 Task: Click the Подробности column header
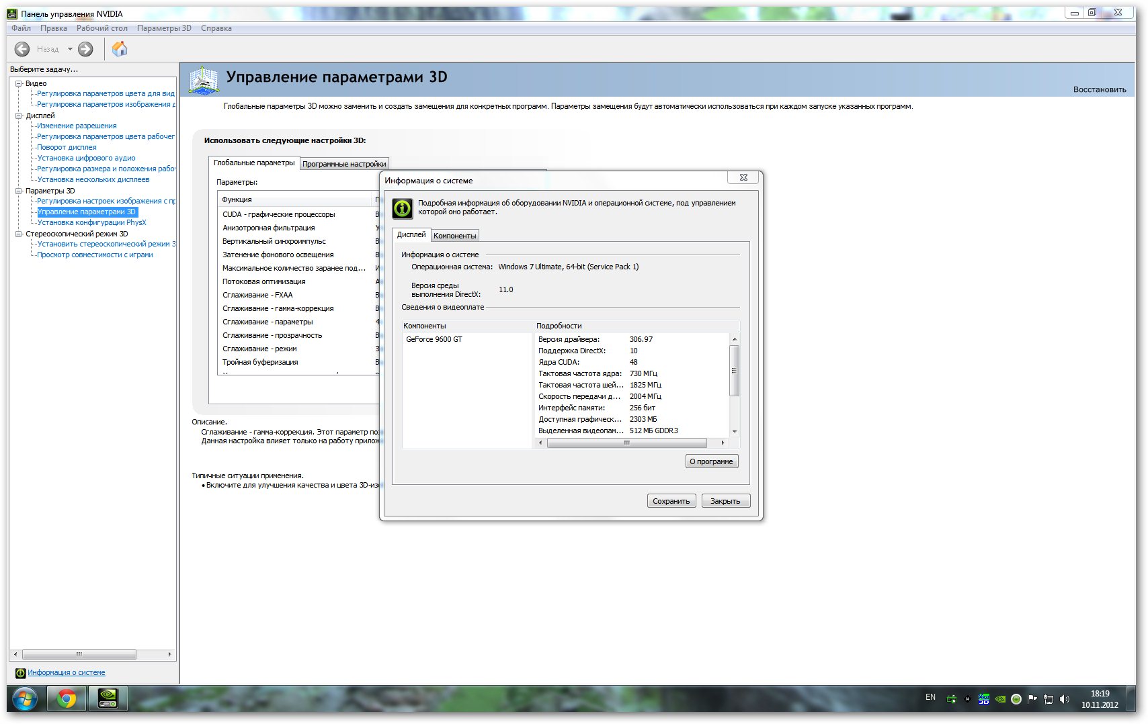click(637, 326)
